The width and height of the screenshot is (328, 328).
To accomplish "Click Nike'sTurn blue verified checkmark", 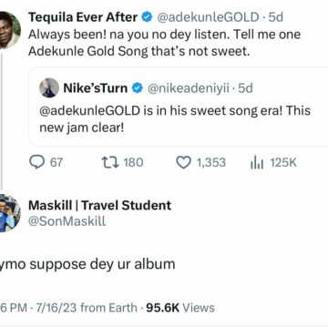I will pyautogui.click(x=137, y=88).
